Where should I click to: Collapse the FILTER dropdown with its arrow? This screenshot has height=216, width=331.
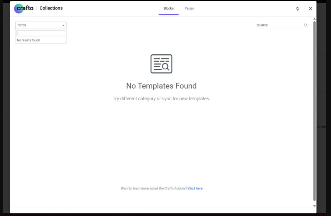[x=63, y=25]
